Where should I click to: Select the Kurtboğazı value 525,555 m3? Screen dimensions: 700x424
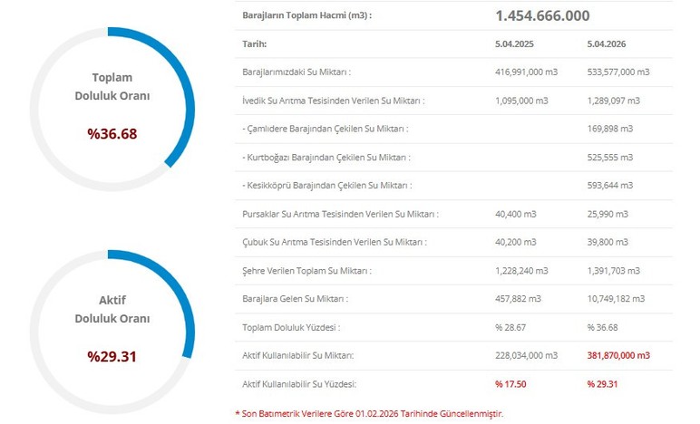point(615,157)
